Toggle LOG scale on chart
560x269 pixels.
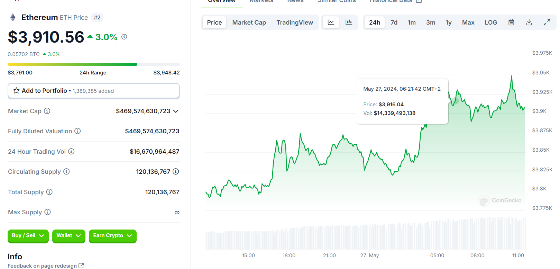[491, 23]
